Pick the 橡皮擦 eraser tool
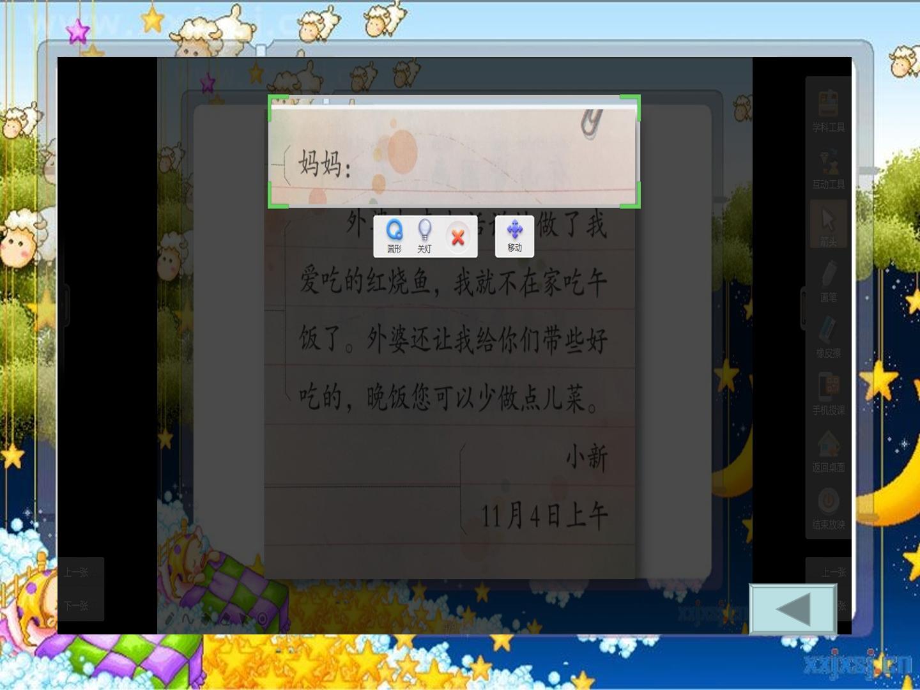The height and width of the screenshot is (690, 920). click(828, 337)
